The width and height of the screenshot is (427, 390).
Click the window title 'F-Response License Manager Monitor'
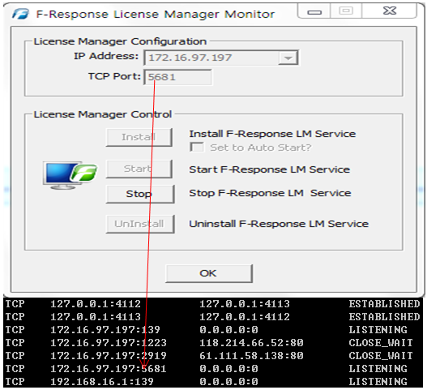[156, 14]
